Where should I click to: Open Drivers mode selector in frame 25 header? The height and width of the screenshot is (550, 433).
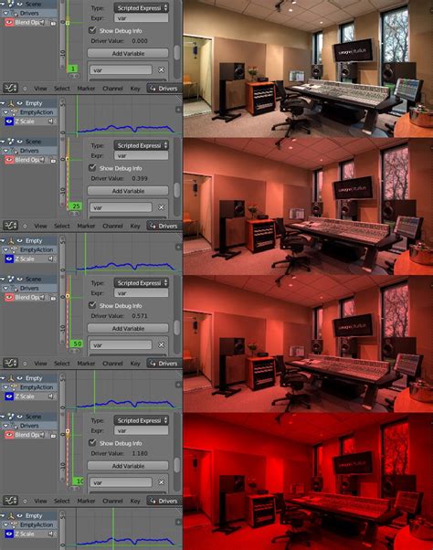coord(164,226)
